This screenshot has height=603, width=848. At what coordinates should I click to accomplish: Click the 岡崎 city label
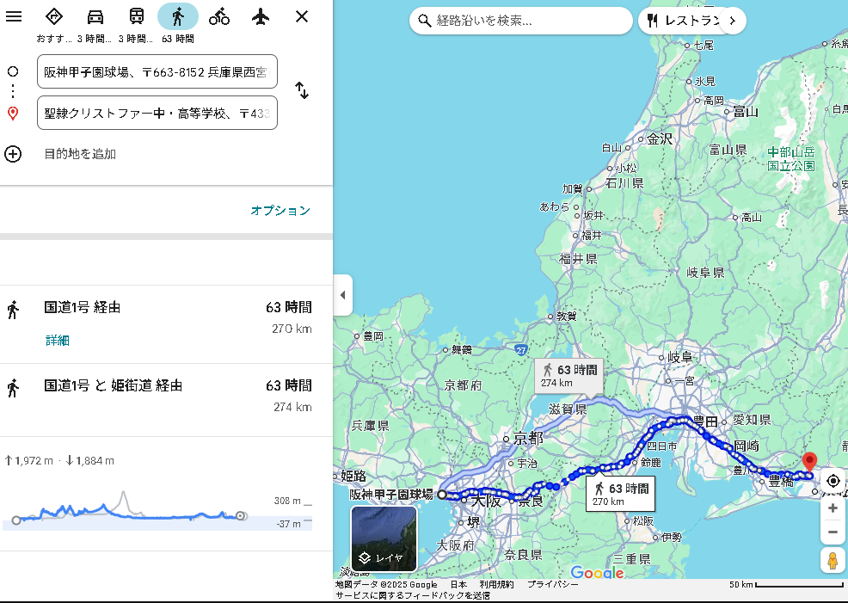point(747,446)
